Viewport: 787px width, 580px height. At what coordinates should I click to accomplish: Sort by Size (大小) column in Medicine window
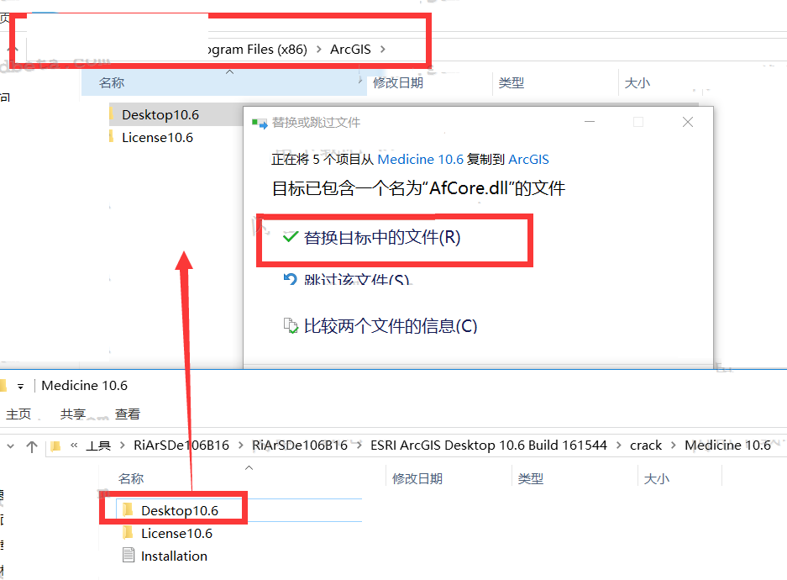coord(657,478)
